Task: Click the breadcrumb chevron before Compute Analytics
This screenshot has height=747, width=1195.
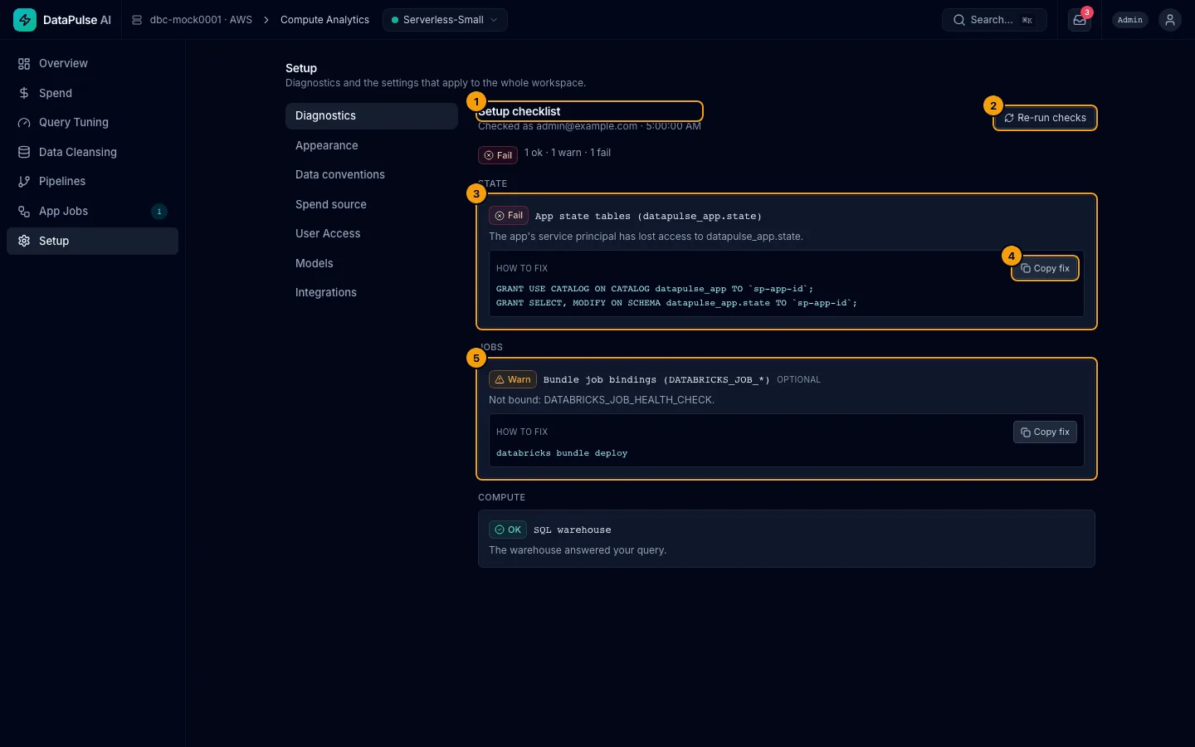Action: 266,20
